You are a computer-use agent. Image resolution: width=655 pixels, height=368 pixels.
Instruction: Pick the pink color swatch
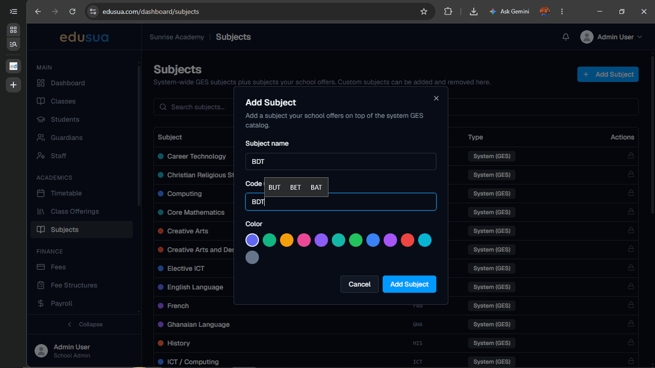pyautogui.click(x=304, y=240)
